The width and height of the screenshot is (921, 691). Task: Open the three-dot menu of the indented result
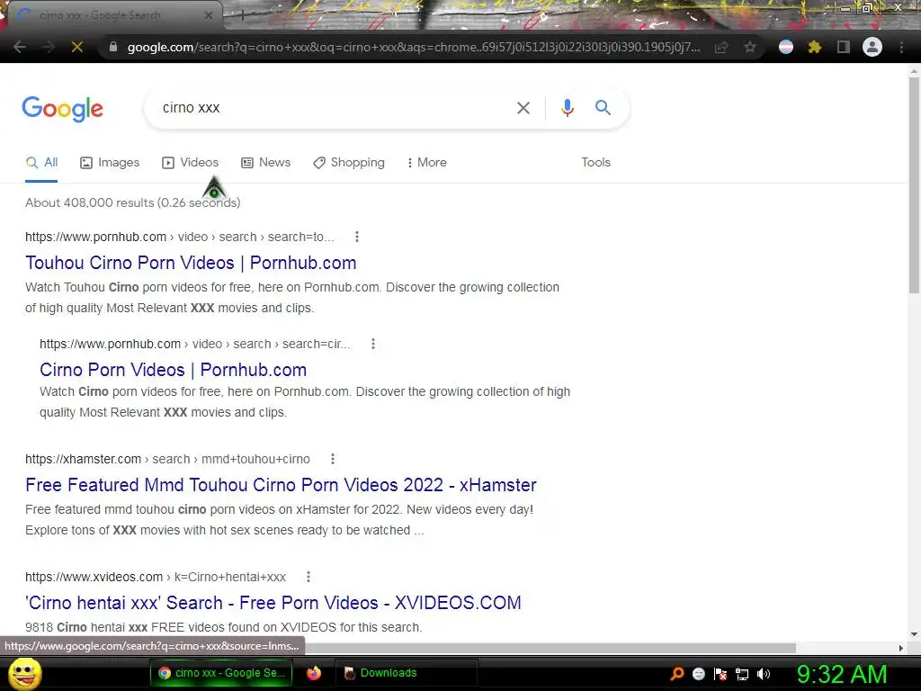point(373,344)
